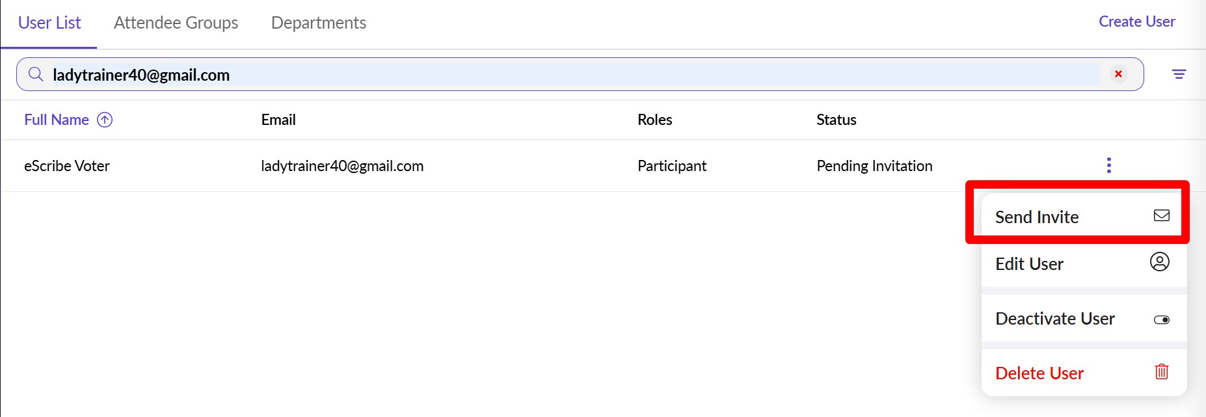The image size is (1206, 417).
Task: Click the trash icon beside Delete User
Action: [x=1161, y=371]
